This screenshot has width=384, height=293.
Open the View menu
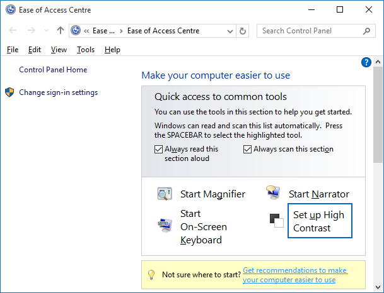(59, 50)
